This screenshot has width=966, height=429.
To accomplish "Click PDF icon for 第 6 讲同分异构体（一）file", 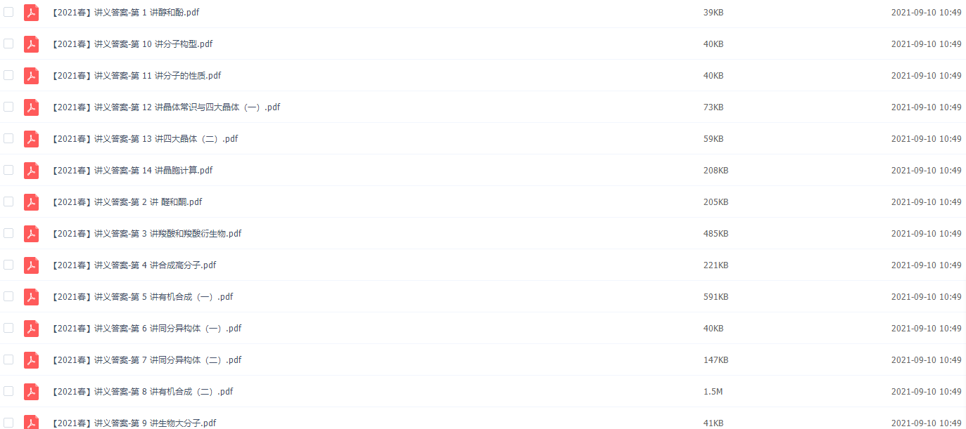I will pos(31,329).
